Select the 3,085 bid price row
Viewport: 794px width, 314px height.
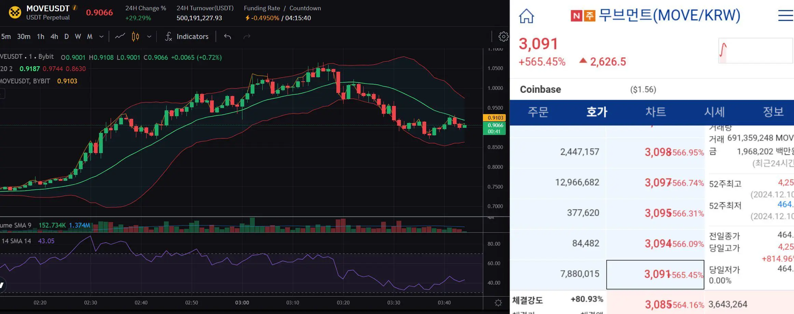click(x=655, y=304)
